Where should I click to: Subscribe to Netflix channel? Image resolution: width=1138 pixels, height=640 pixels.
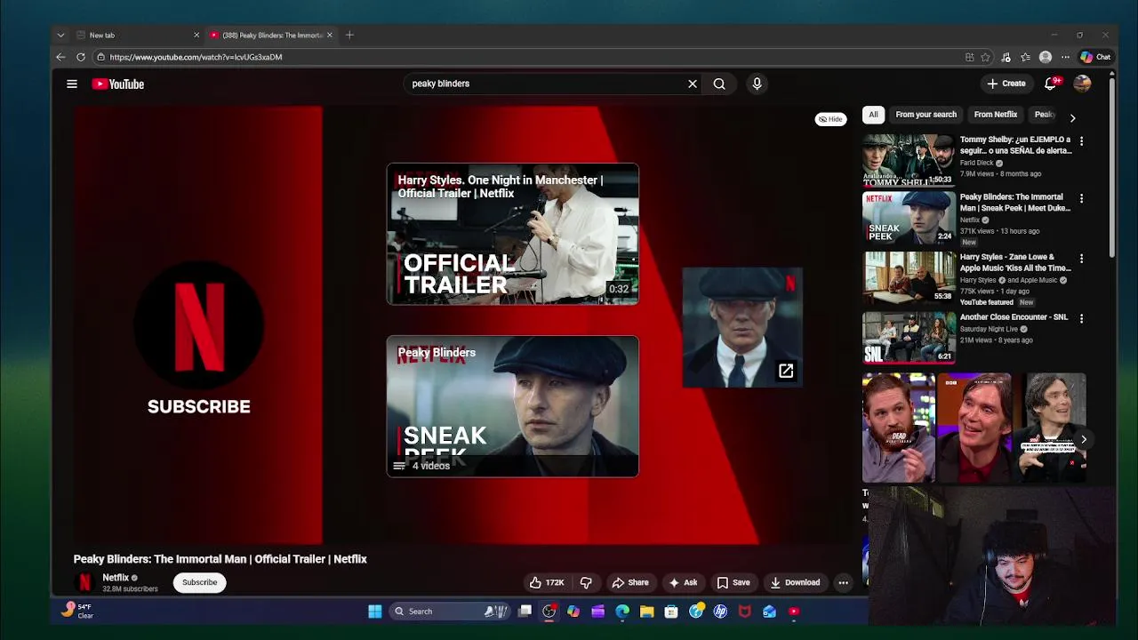(x=199, y=582)
